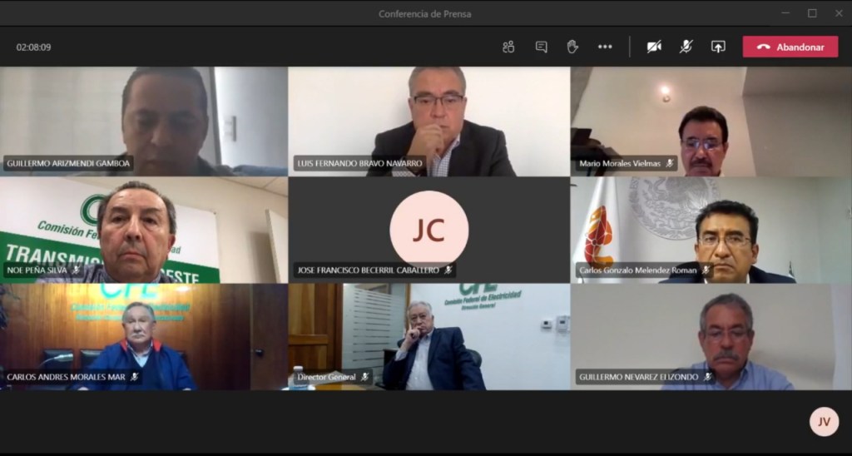The image size is (852, 456).
Task: Click muted mic icon beside NOE PEÑA SILVA
Action: pyautogui.click(x=76, y=270)
